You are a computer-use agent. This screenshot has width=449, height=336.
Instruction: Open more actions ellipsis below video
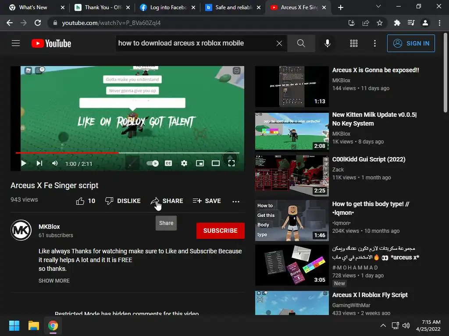click(236, 201)
